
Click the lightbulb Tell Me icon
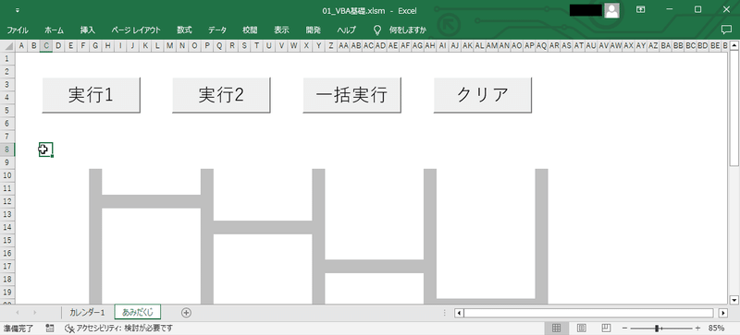(x=377, y=30)
